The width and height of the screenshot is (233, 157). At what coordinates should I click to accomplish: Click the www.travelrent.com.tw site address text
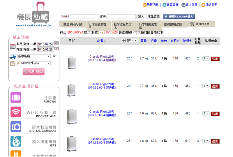coord(33,26)
